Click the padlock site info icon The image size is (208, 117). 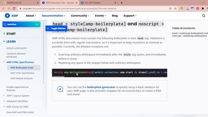click(x=20, y=8)
